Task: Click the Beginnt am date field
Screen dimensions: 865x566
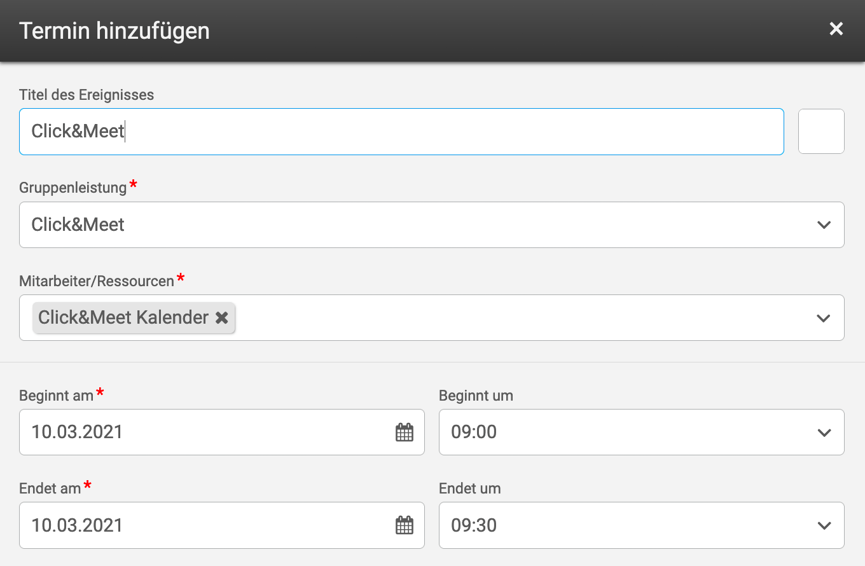Action: click(204, 432)
